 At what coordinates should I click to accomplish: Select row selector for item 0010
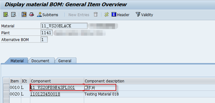pos(6,88)
